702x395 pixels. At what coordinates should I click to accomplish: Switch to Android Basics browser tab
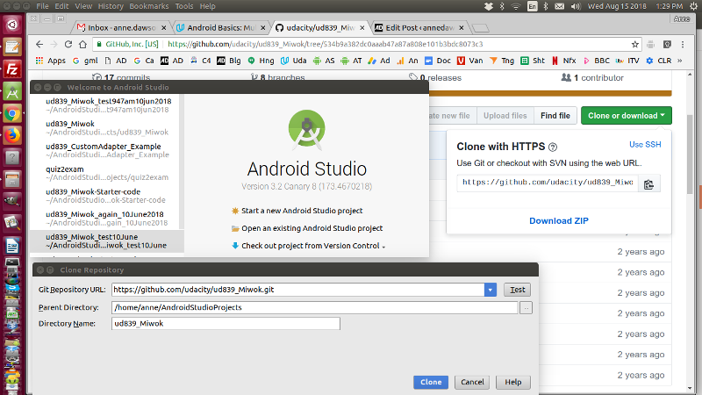pyautogui.click(x=219, y=28)
